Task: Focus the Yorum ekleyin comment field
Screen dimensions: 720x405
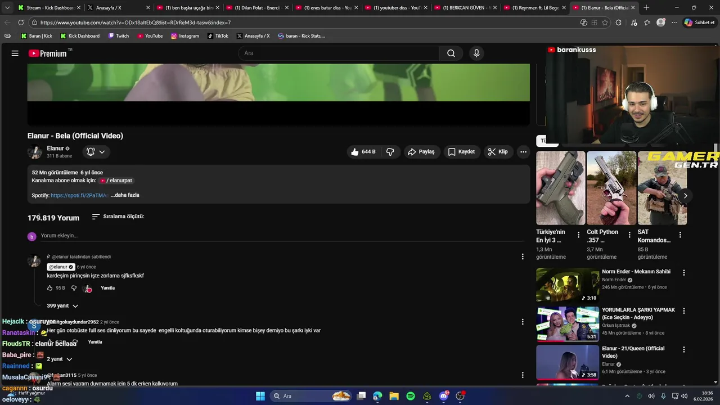Action: 281,236
